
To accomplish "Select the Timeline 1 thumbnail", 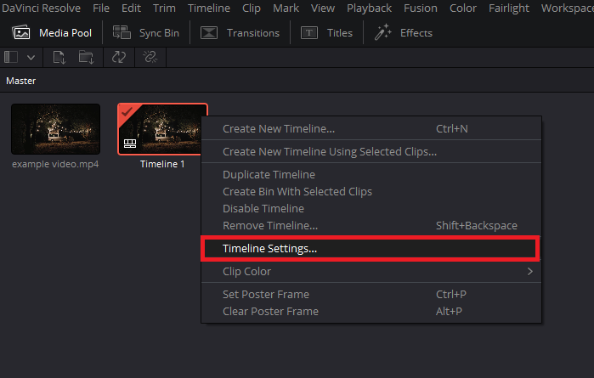I will pyautogui.click(x=162, y=129).
